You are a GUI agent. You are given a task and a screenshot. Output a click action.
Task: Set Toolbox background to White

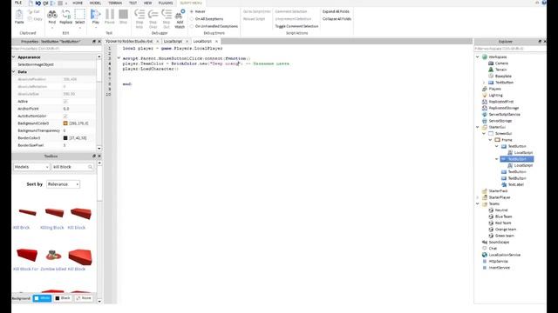tap(42, 298)
